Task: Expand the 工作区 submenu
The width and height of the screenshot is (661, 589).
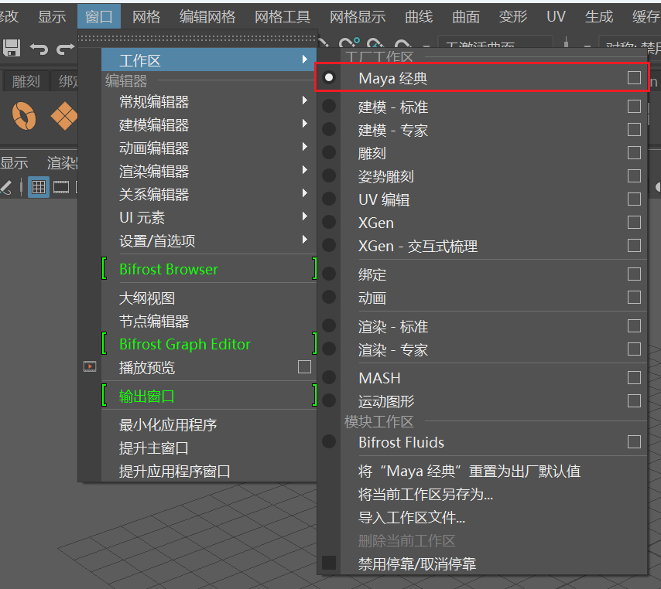Action: (209, 60)
